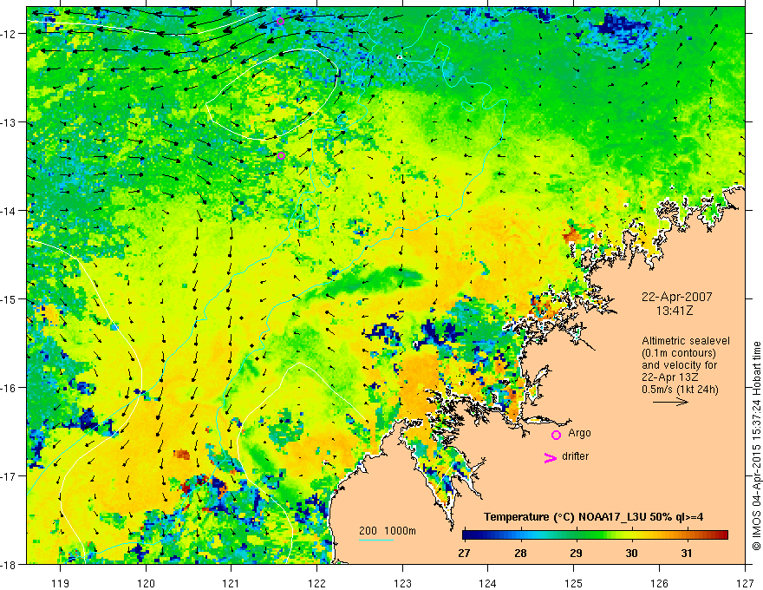This screenshot has width=763, height=590.
Task: Click the dark blue end of temperature colorbar
Action: click(467, 535)
